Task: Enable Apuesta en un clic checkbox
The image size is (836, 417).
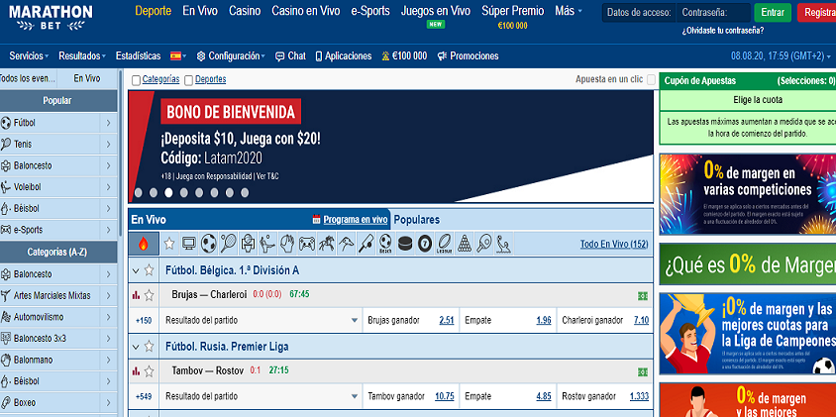Action: click(651, 79)
